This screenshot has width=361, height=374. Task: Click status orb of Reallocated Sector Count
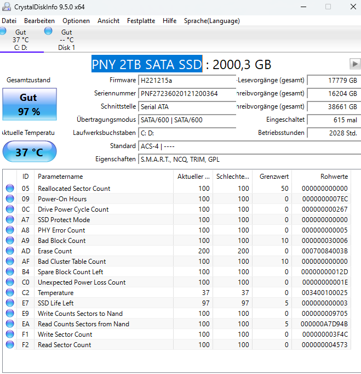[x=10, y=188]
